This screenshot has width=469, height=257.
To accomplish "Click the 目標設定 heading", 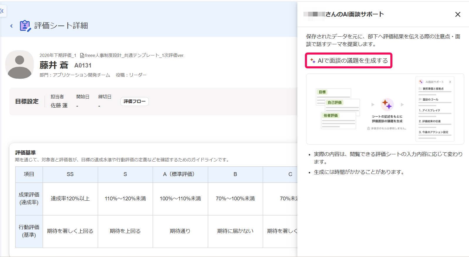I will pos(27,102).
